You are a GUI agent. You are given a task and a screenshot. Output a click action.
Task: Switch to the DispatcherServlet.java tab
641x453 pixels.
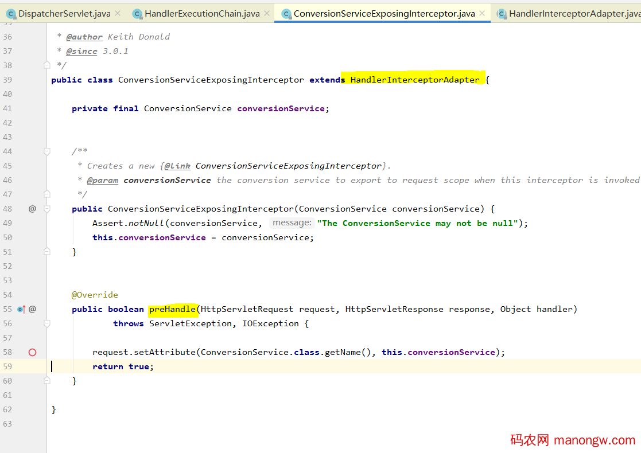[x=64, y=13]
